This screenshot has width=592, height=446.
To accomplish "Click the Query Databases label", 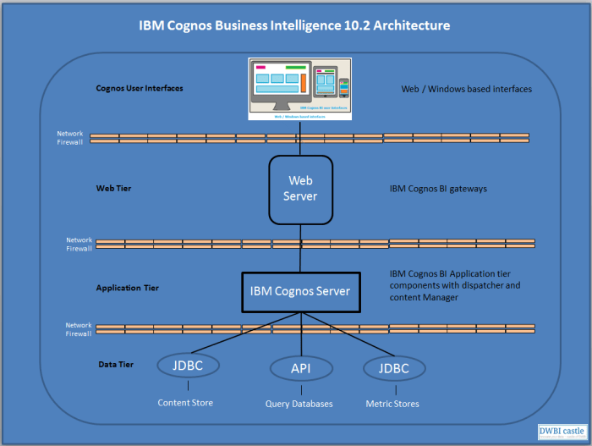I will 299,405.
